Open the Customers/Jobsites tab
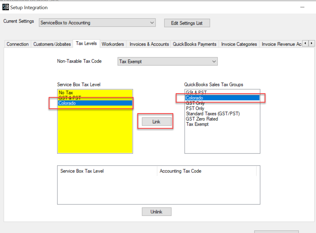 (x=52, y=44)
